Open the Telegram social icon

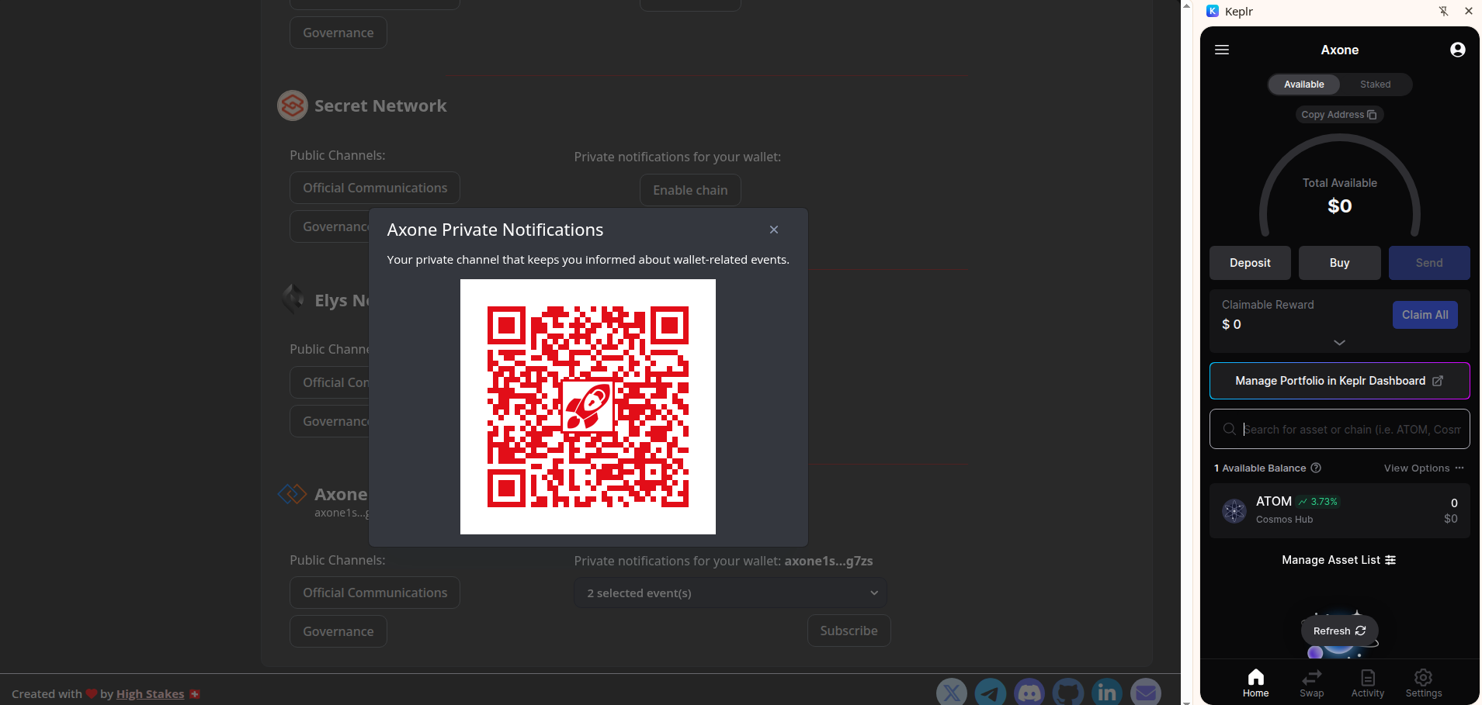click(x=991, y=693)
